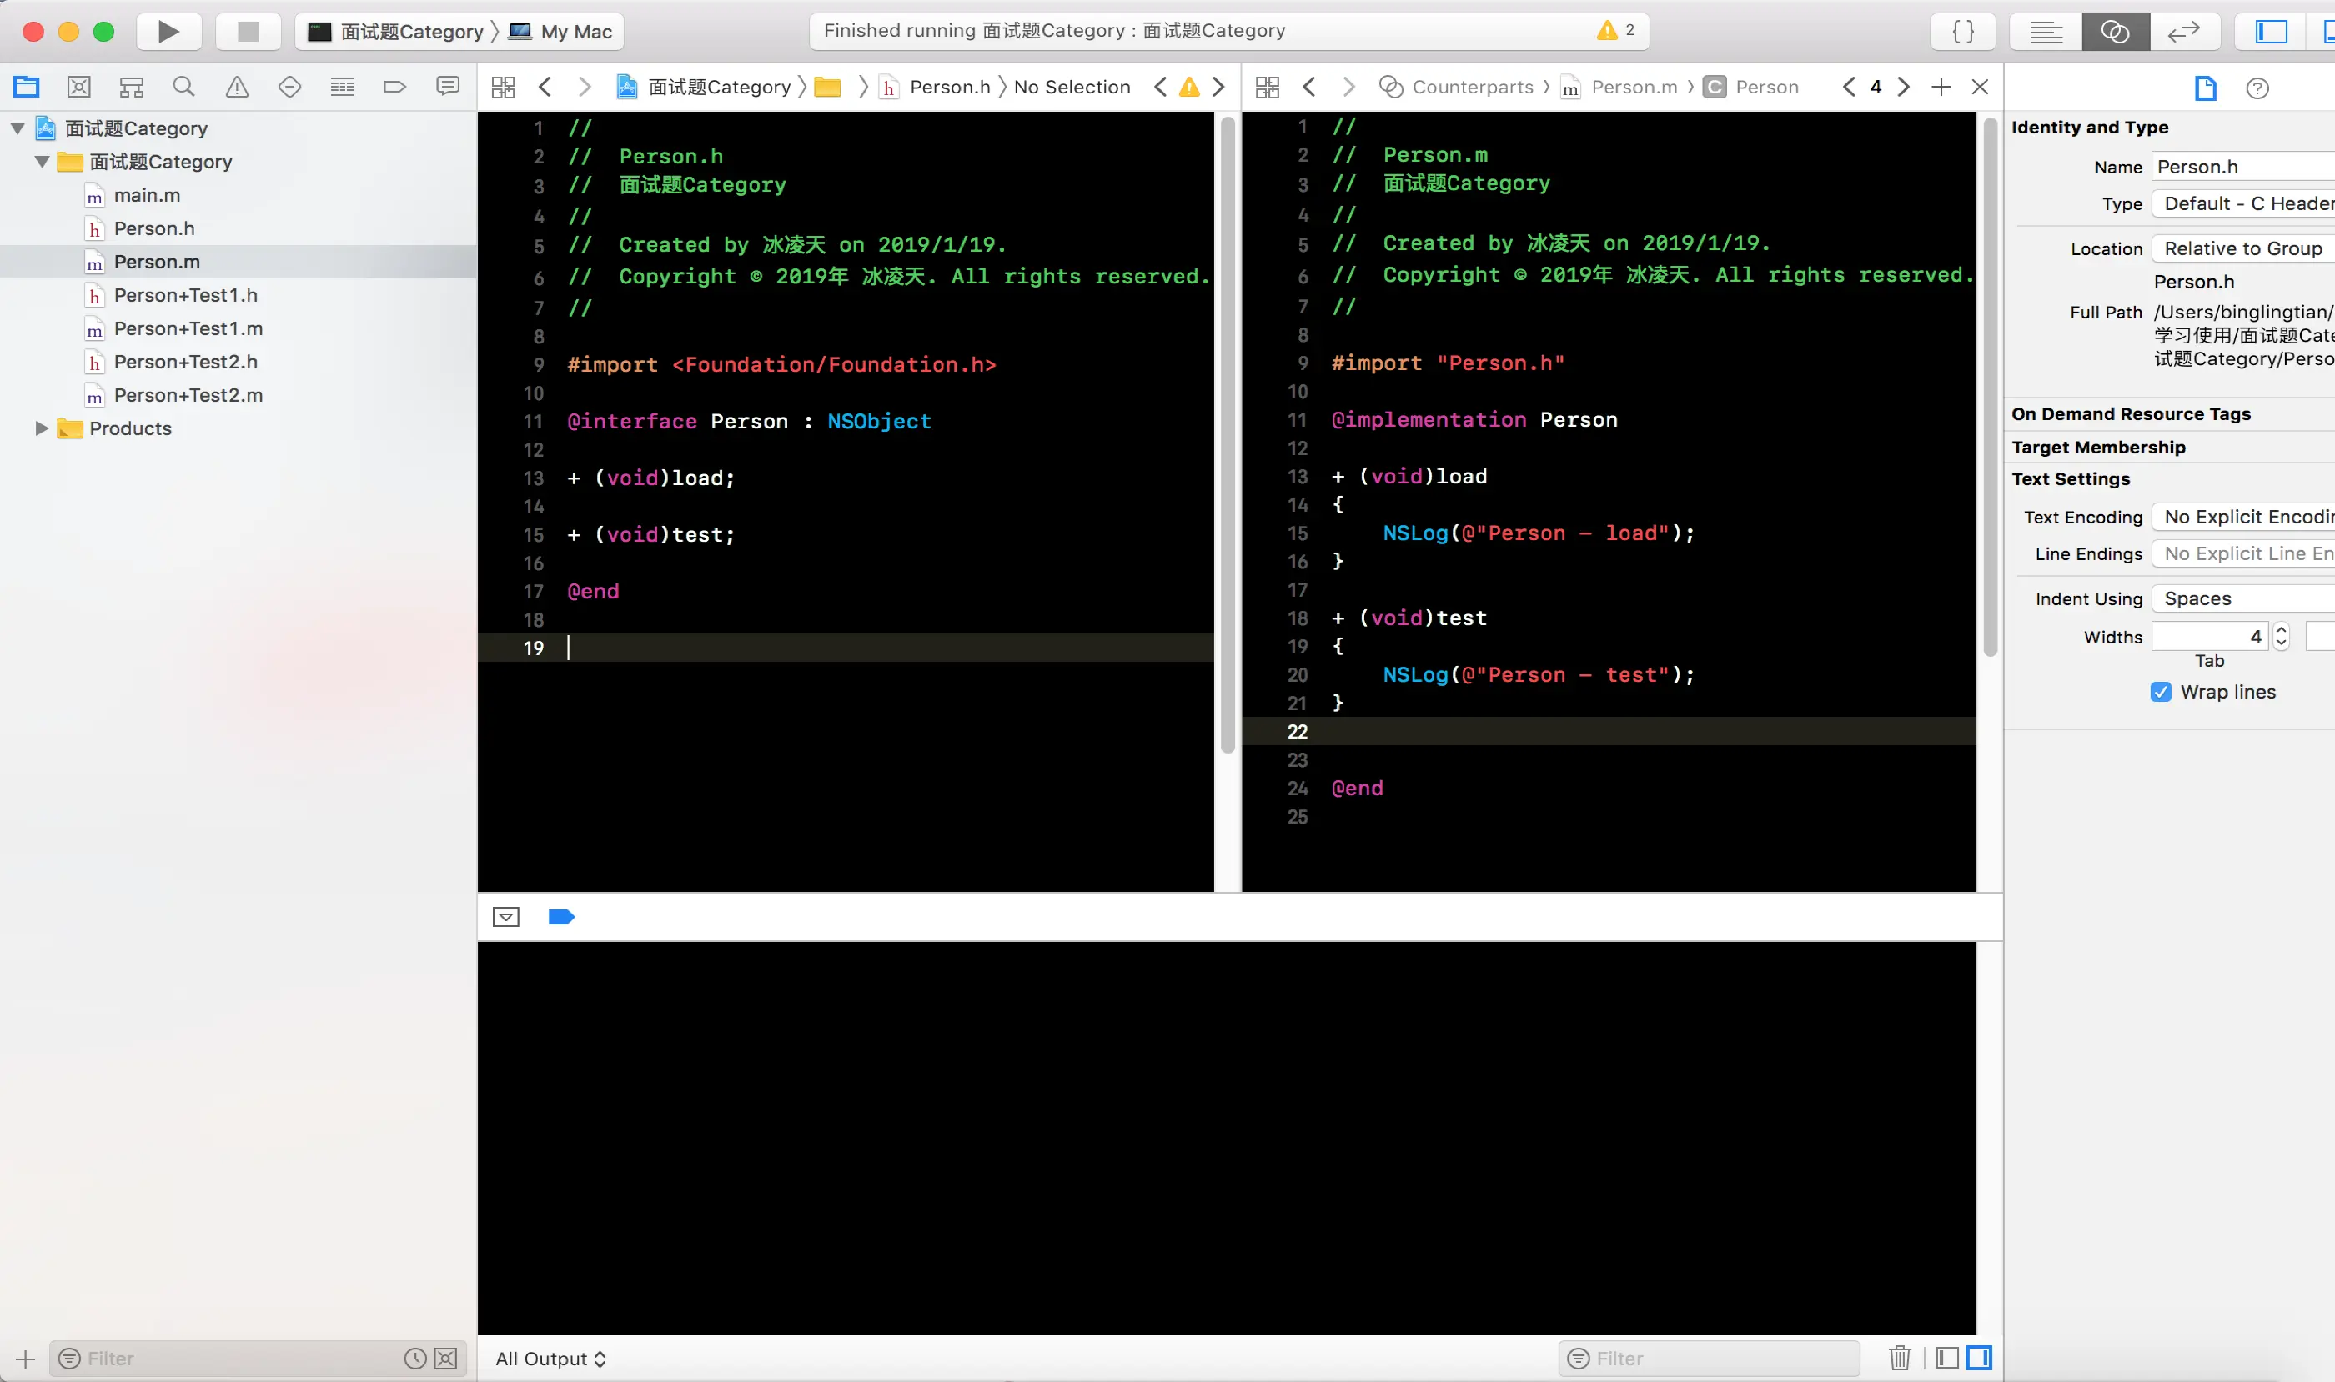Click the trash icon to clear console

[x=1899, y=1358]
